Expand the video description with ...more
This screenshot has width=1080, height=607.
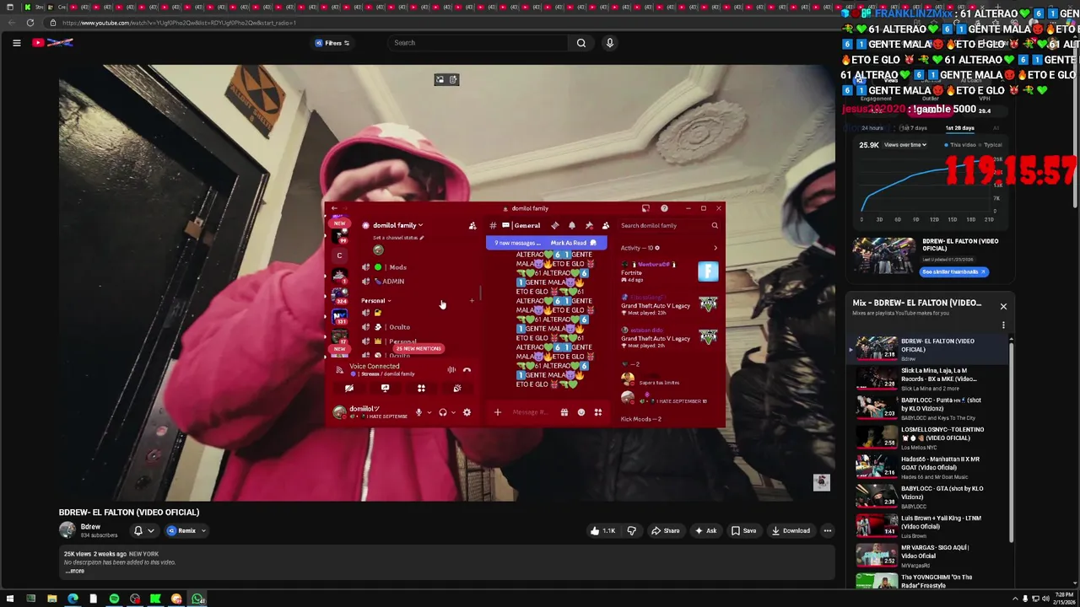tap(75, 572)
